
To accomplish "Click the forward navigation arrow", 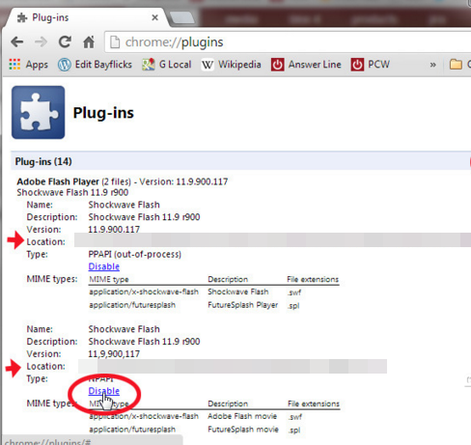I will [x=41, y=42].
